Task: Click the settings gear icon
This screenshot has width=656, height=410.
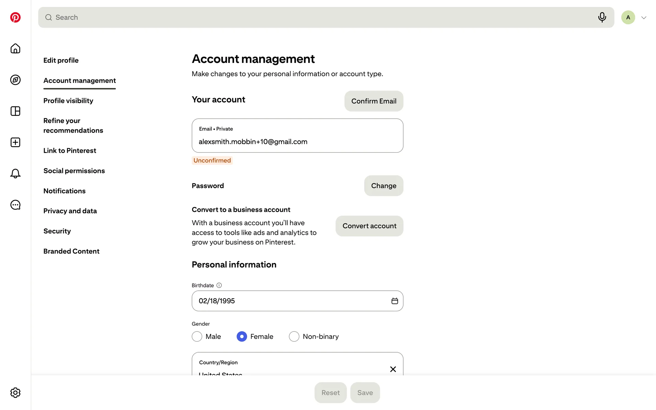Action: (15, 393)
